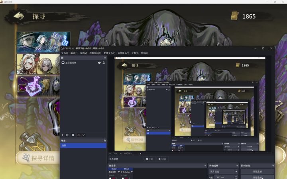Open the 文件(F) menu in OBS
The height and width of the screenshot is (179, 287).
[65, 53]
